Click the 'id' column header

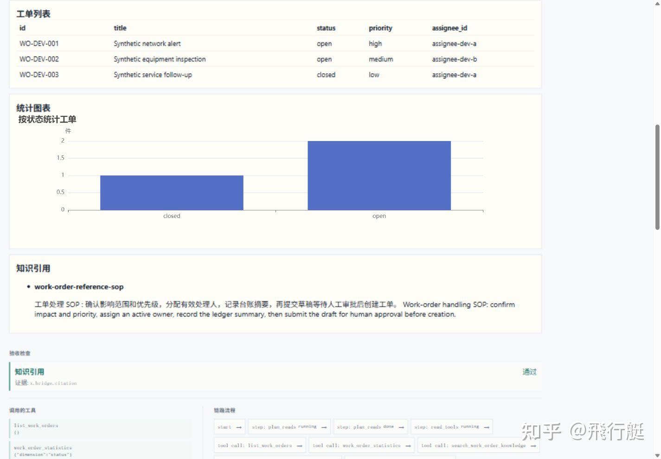click(22, 28)
